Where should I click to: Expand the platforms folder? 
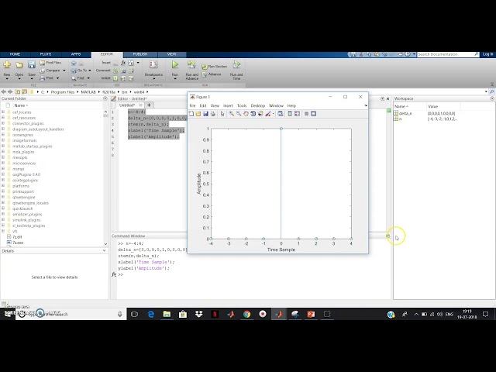[x=3, y=186]
